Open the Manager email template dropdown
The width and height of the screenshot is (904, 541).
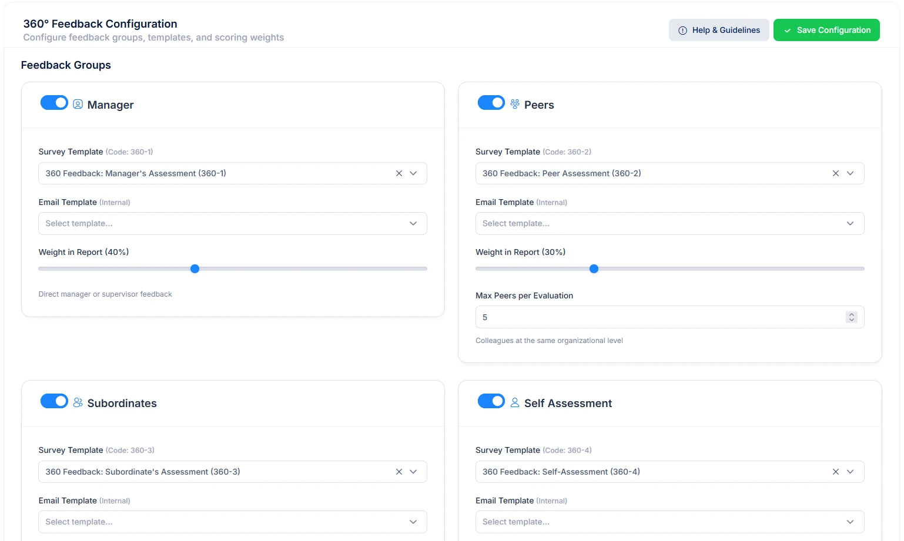(x=233, y=223)
